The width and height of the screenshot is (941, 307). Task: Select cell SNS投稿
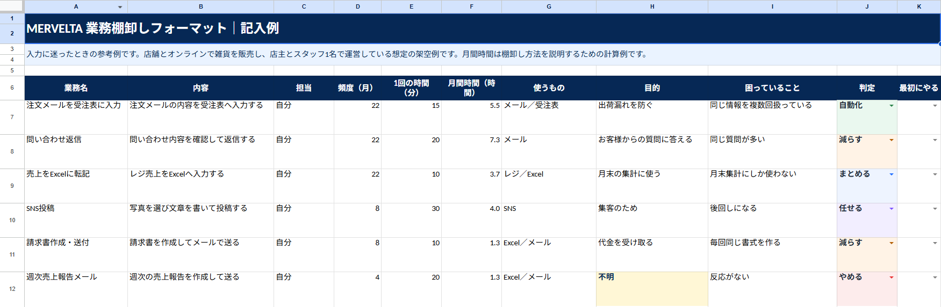pos(76,220)
